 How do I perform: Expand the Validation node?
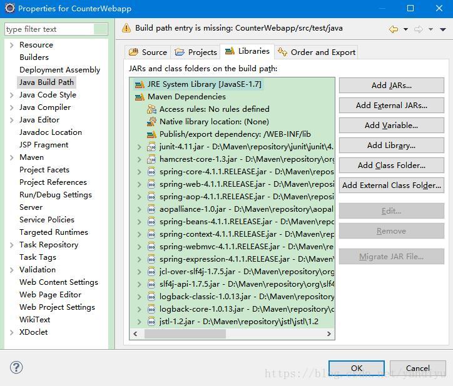click(11, 270)
